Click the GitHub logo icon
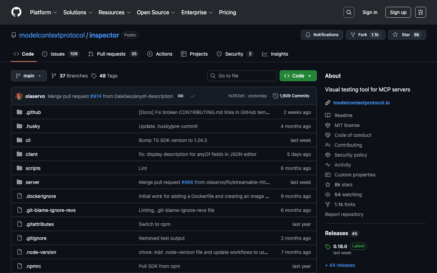This screenshot has height=273, width=437. coord(16,12)
